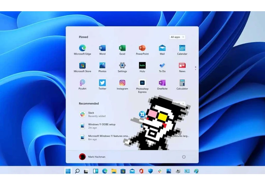Launch Photoshop Express
This screenshot has width=265, height=185.
tap(142, 86)
